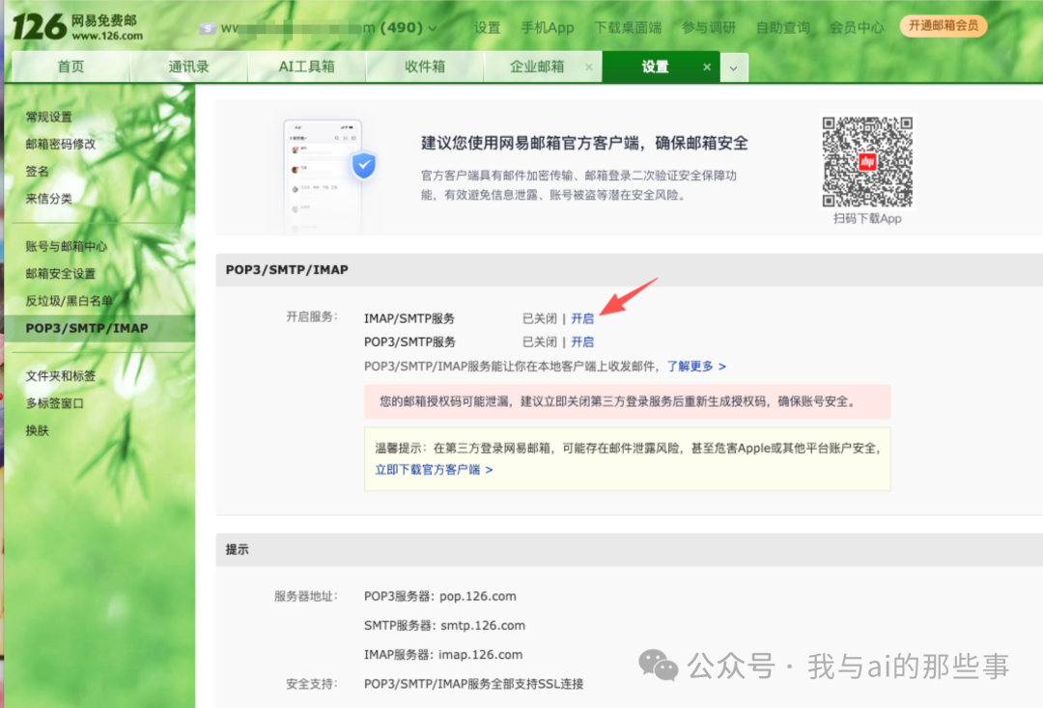Viewport: 1043px width, 708px height.
Task: Open the top 设置 link
Action: coord(487,28)
